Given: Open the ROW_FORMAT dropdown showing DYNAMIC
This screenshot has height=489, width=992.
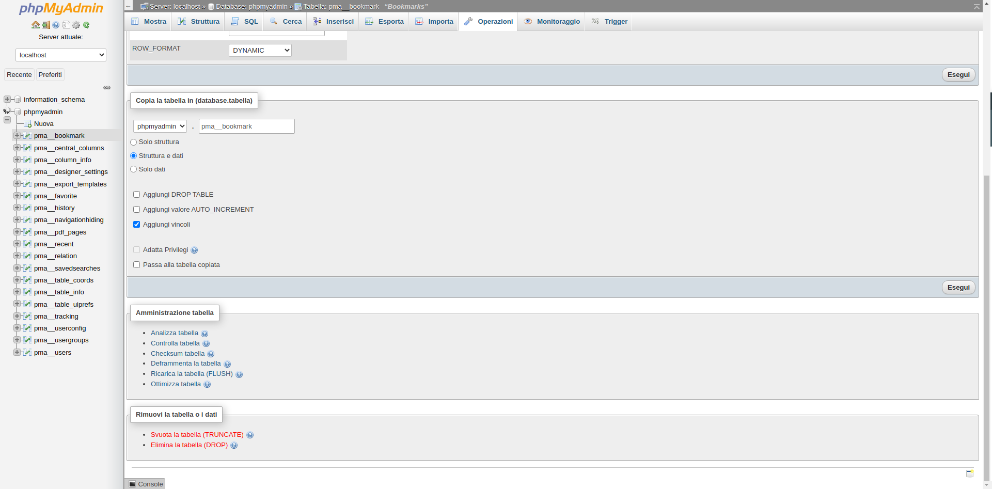Looking at the screenshot, I should click(260, 50).
